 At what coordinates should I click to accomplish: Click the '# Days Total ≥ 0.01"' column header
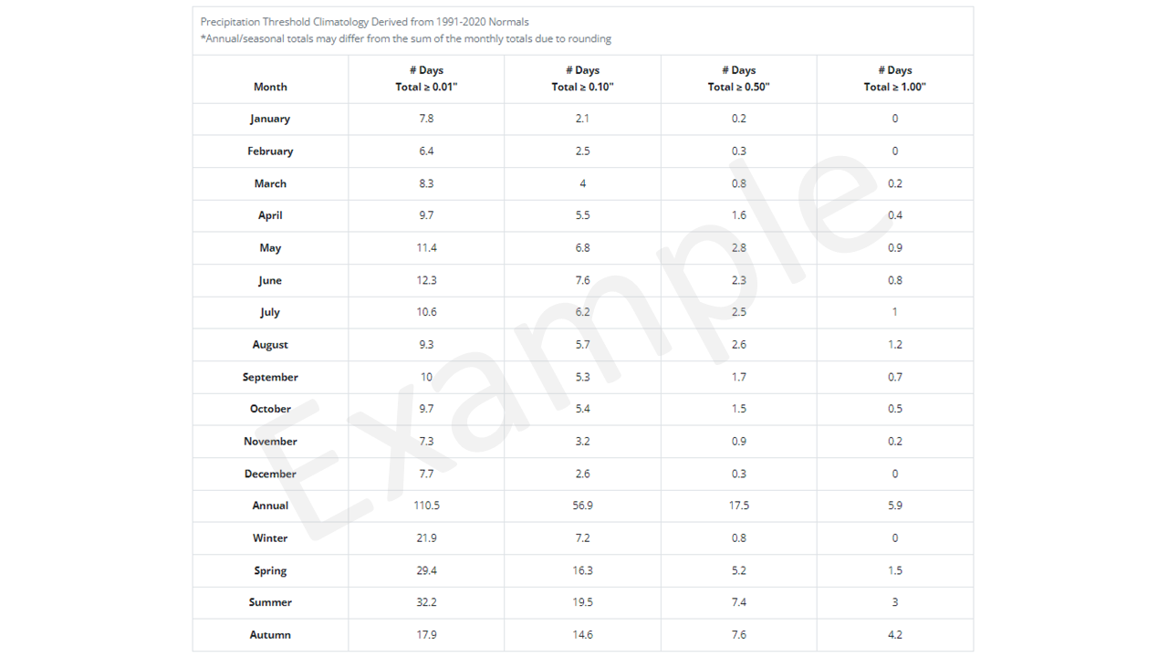426,78
